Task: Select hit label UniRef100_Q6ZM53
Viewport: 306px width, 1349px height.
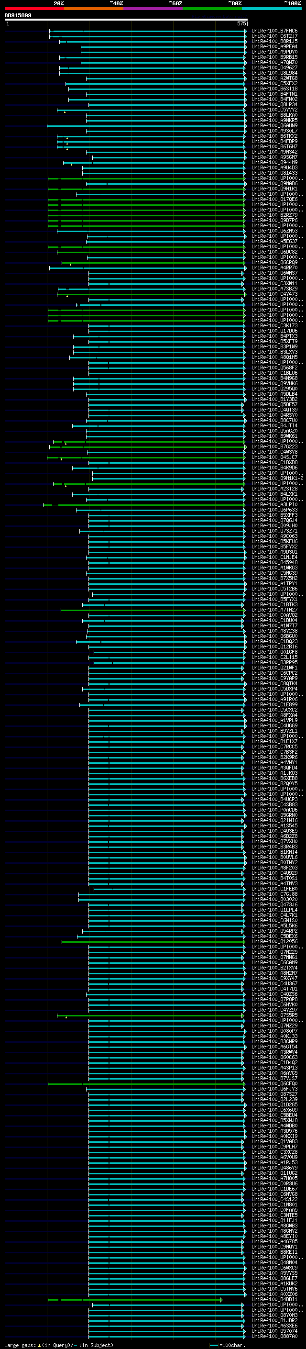Action: [x=274, y=231]
